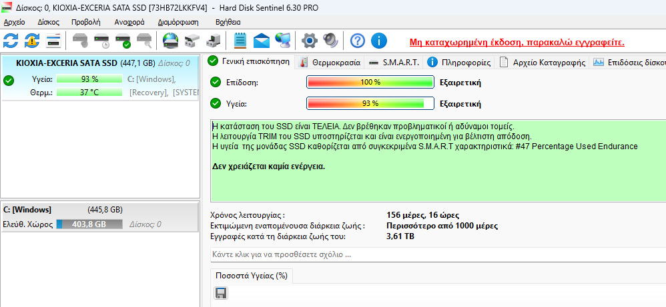666x307 pixels.
Task: Select the Ποσοστά Υγείας (%) tab
Action: (252, 276)
